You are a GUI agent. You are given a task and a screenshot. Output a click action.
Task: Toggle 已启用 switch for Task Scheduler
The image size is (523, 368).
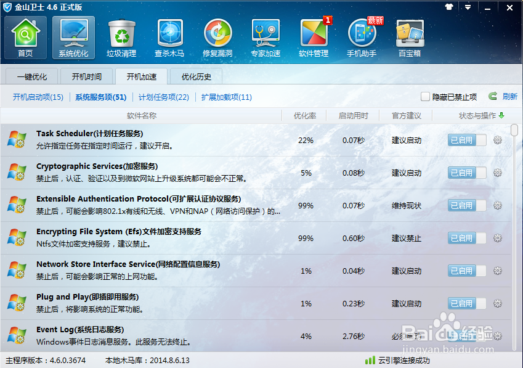pyautogui.click(x=467, y=140)
